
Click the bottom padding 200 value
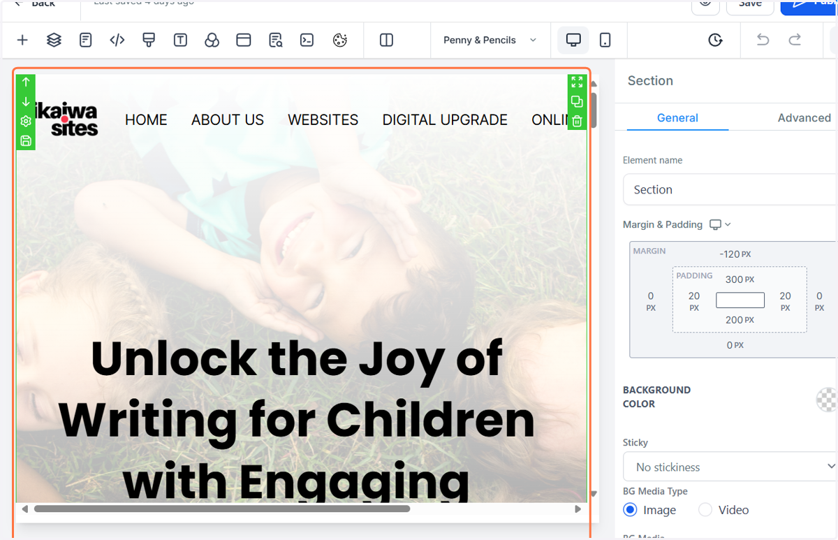tap(740, 320)
